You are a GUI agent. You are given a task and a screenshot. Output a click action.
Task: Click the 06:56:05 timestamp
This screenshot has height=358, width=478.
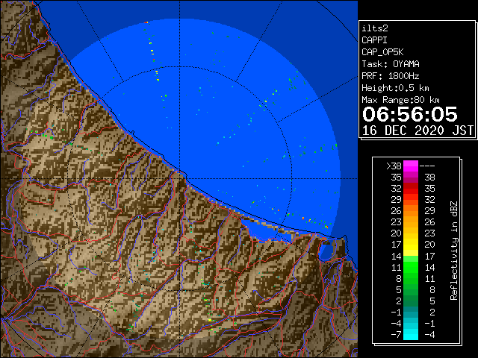410,114
